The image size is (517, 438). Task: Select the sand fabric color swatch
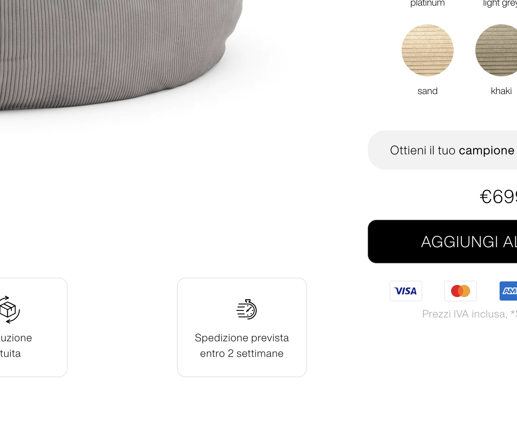(427, 50)
